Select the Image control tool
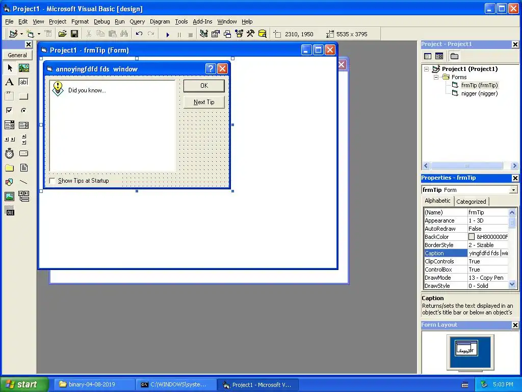The image size is (522, 392). [10, 197]
